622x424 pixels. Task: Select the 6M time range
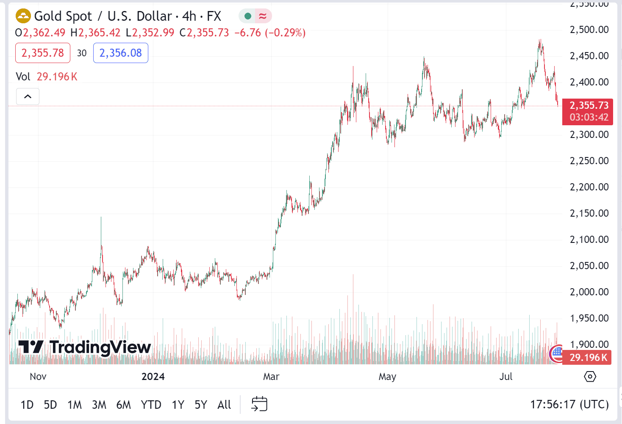coord(124,405)
